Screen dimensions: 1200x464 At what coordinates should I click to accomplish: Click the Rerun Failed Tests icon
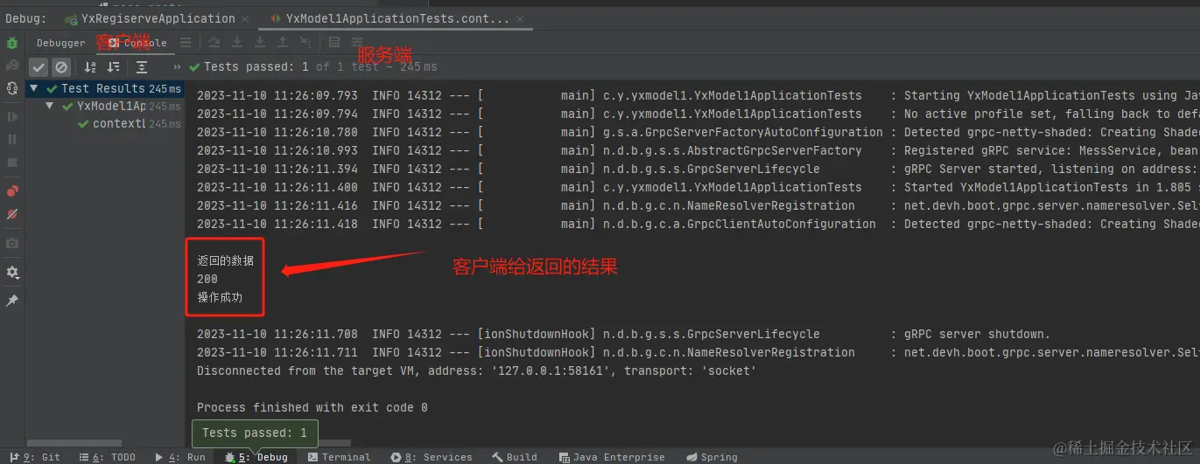coord(12,66)
